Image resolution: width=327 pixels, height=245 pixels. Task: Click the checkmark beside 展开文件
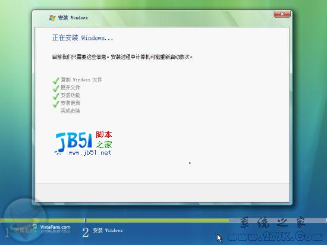point(56,88)
